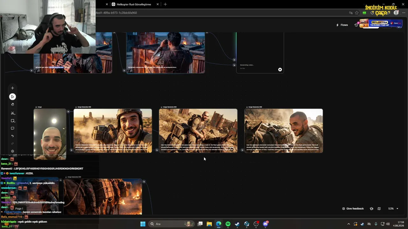The image size is (408, 229).
Task: Click the output connector of burning mule node
Action: [x=144, y=182]
